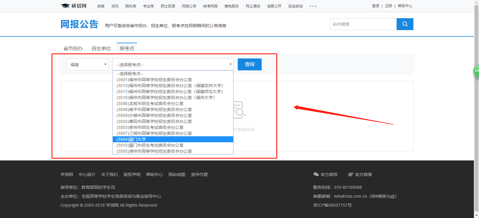
Task: Click 关于我们 footer link
Action: point(110,174)
